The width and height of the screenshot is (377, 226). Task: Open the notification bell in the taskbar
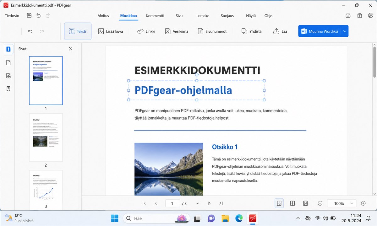pos(369,218)
